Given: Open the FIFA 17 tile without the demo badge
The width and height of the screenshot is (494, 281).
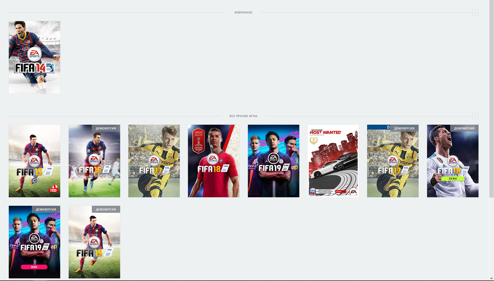Looking at the screenshot, I should 154,161.
